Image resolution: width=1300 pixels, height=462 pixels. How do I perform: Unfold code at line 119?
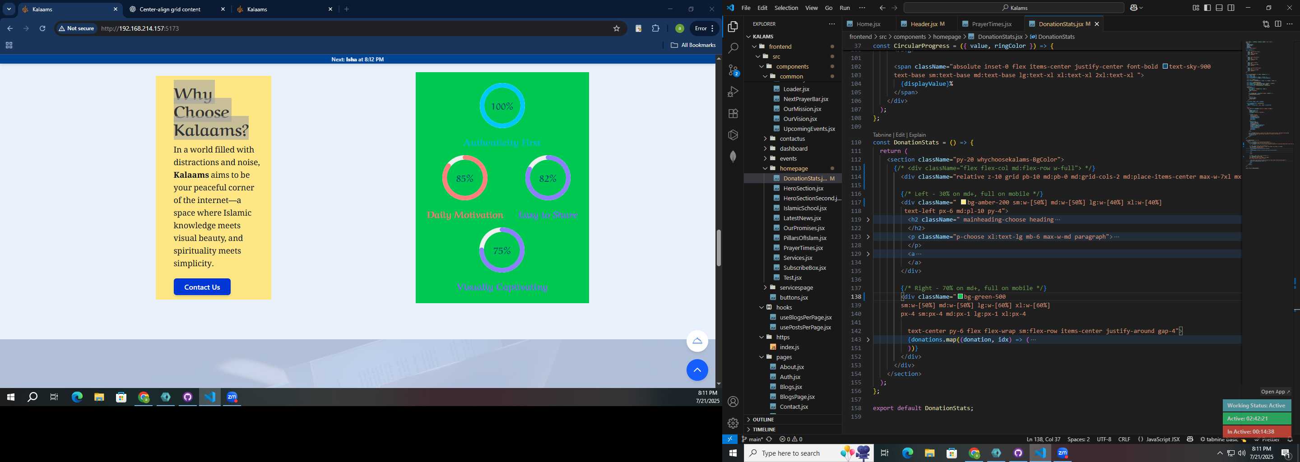tap(868, 220)
